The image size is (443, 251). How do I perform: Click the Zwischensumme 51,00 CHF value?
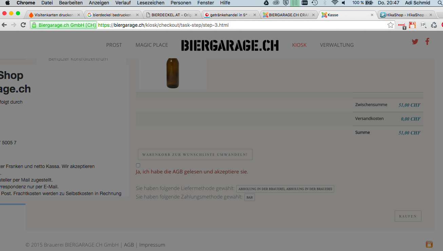[409, 105]
